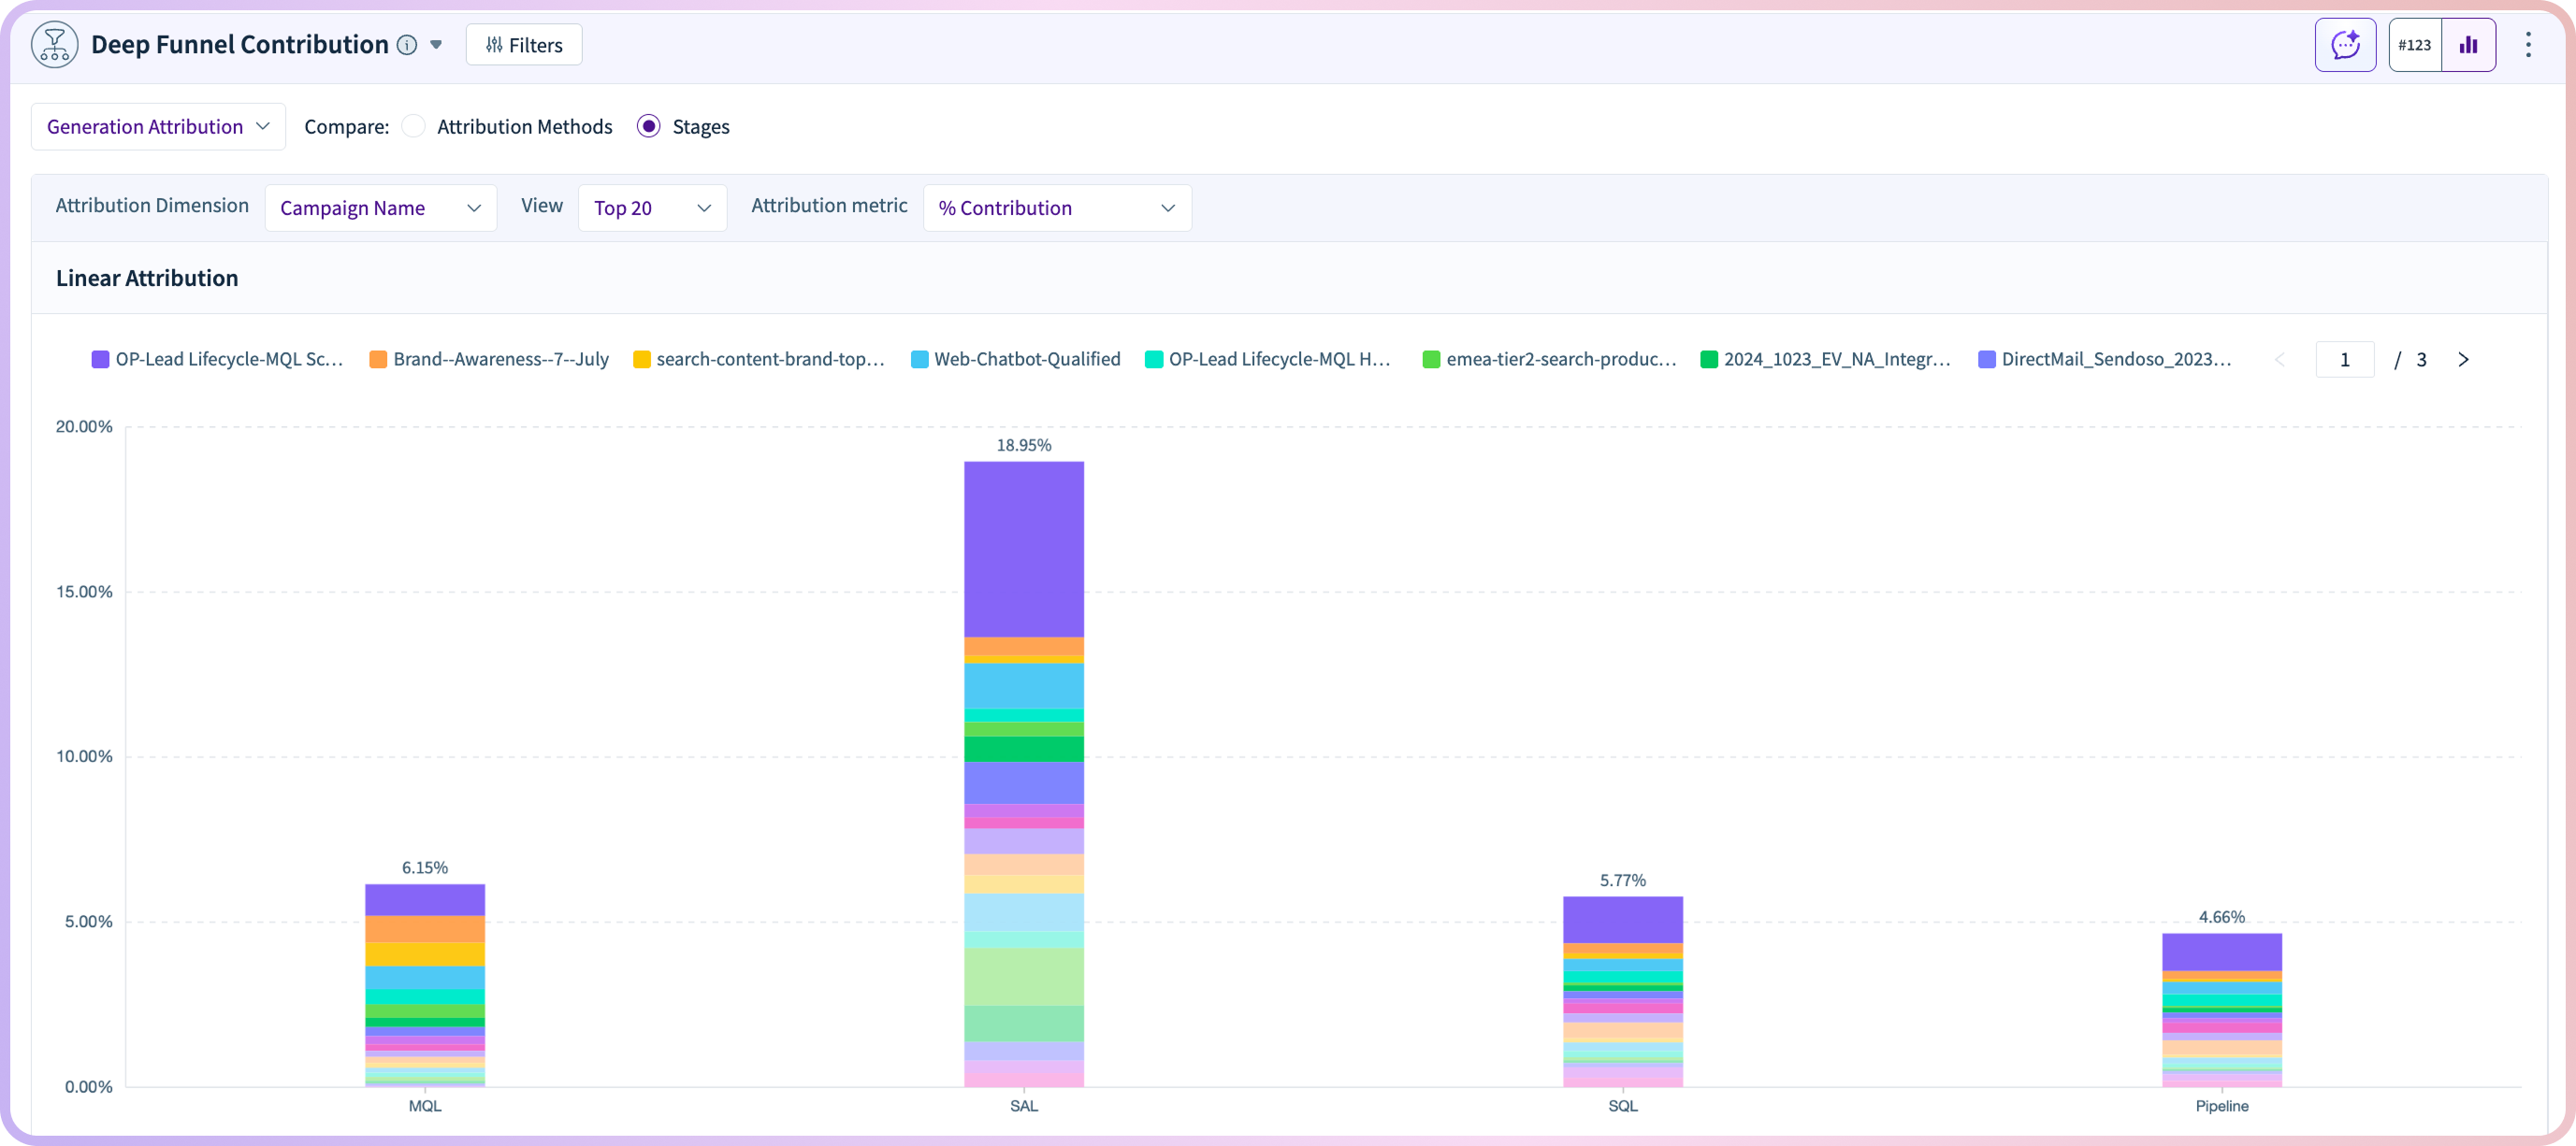Open the AI chat assistant icon
The height and width of the screenshot is (1146, 2576).
coord(2345,45)
